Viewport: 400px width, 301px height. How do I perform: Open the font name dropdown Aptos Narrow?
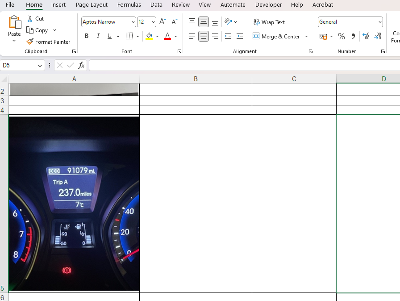[x=133, y=22]
